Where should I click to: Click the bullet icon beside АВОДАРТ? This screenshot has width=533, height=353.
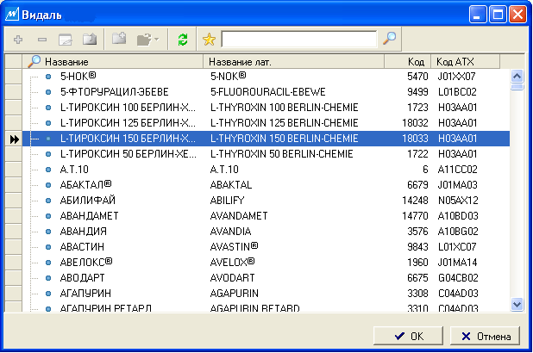48,278
